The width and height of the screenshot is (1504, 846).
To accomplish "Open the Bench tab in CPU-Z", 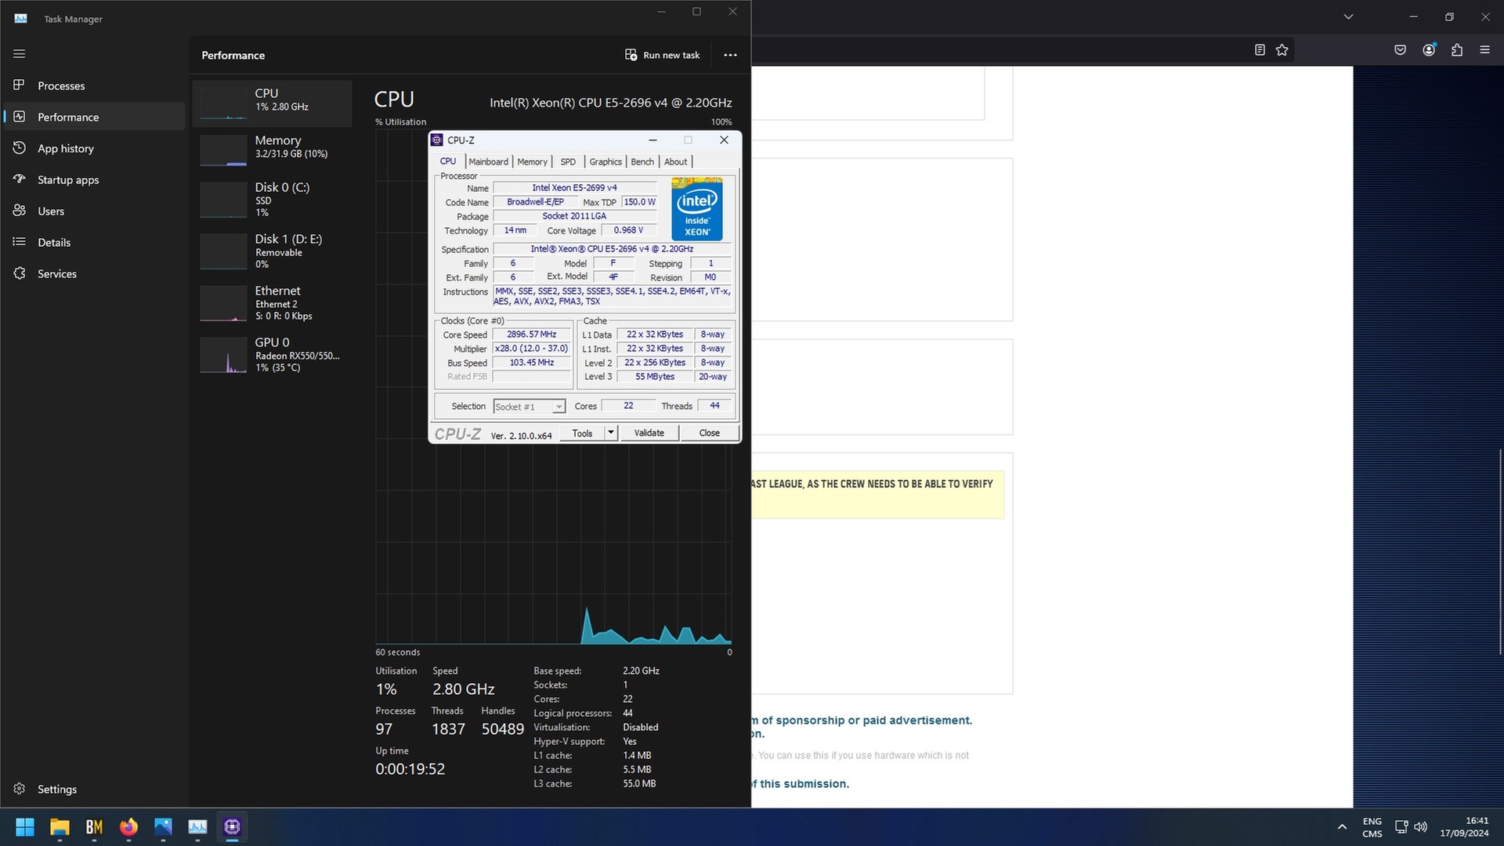I will pyautogui.click(x=642, y=161).
